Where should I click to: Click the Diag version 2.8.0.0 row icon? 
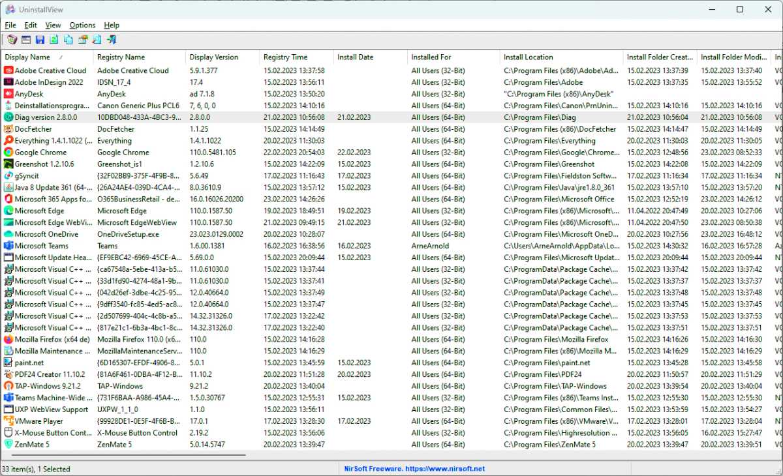(x=8, y=117)
